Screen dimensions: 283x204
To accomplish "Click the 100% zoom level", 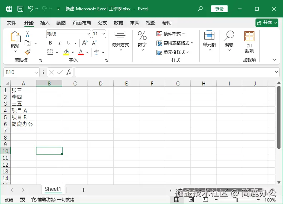I will pos(270,200).
